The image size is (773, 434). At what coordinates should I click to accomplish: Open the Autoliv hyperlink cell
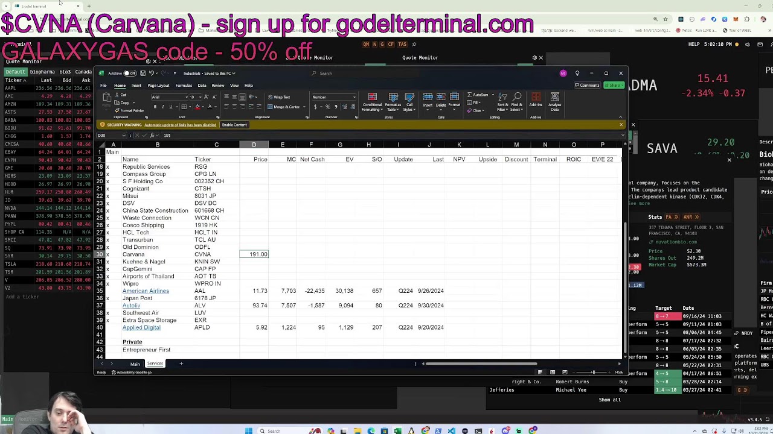(131, 306)
